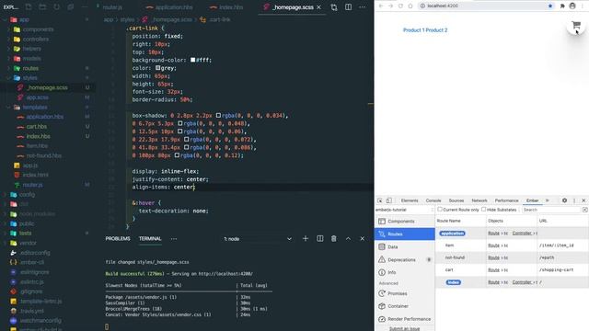Maximize terminal panel with up chevron

click(348, 239)
